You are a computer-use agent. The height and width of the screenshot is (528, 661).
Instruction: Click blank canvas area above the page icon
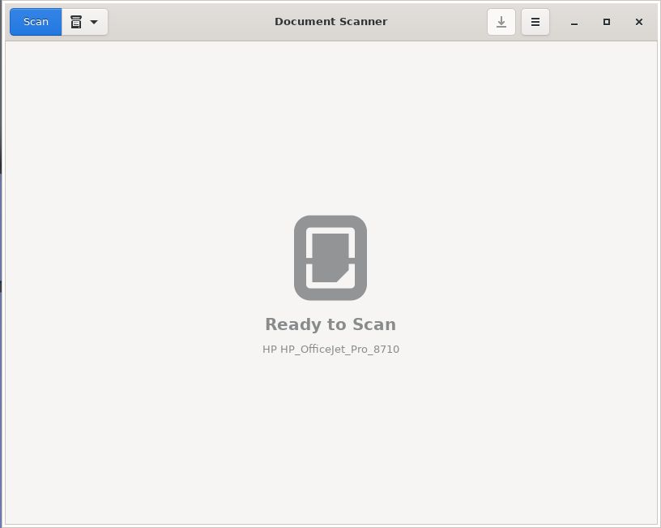click(330, 130)
